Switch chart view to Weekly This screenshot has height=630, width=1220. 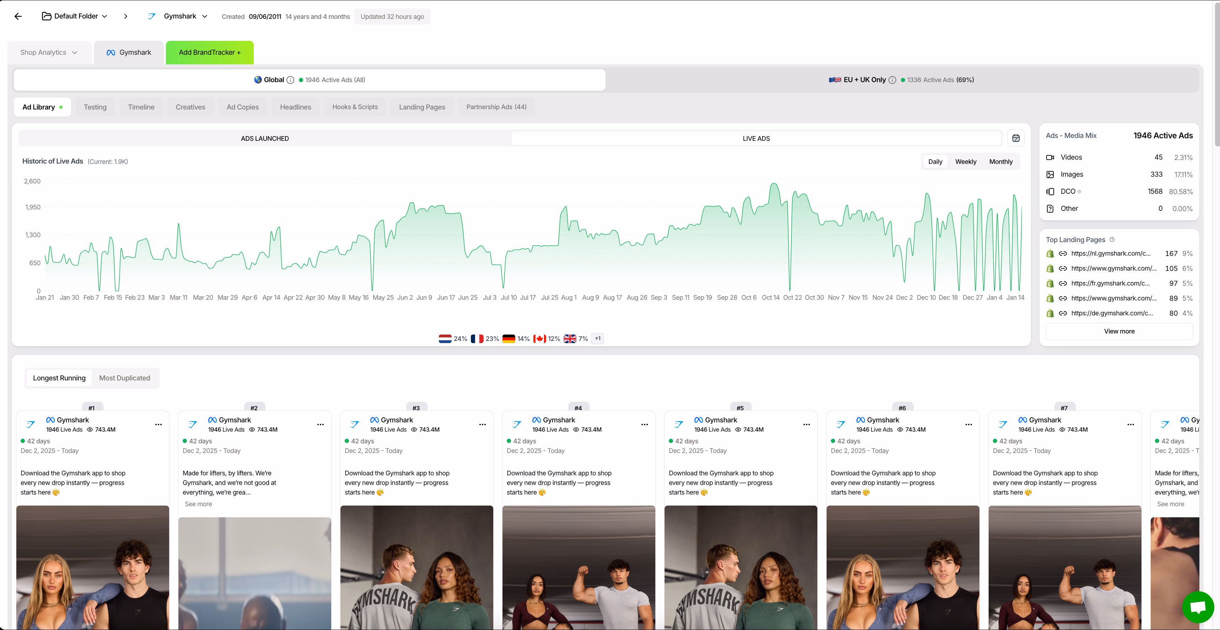(966, 161)
